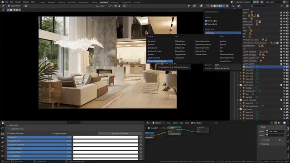Open Global transform orientation dropdown
290x163 pixels.
(x=101, y=6)
